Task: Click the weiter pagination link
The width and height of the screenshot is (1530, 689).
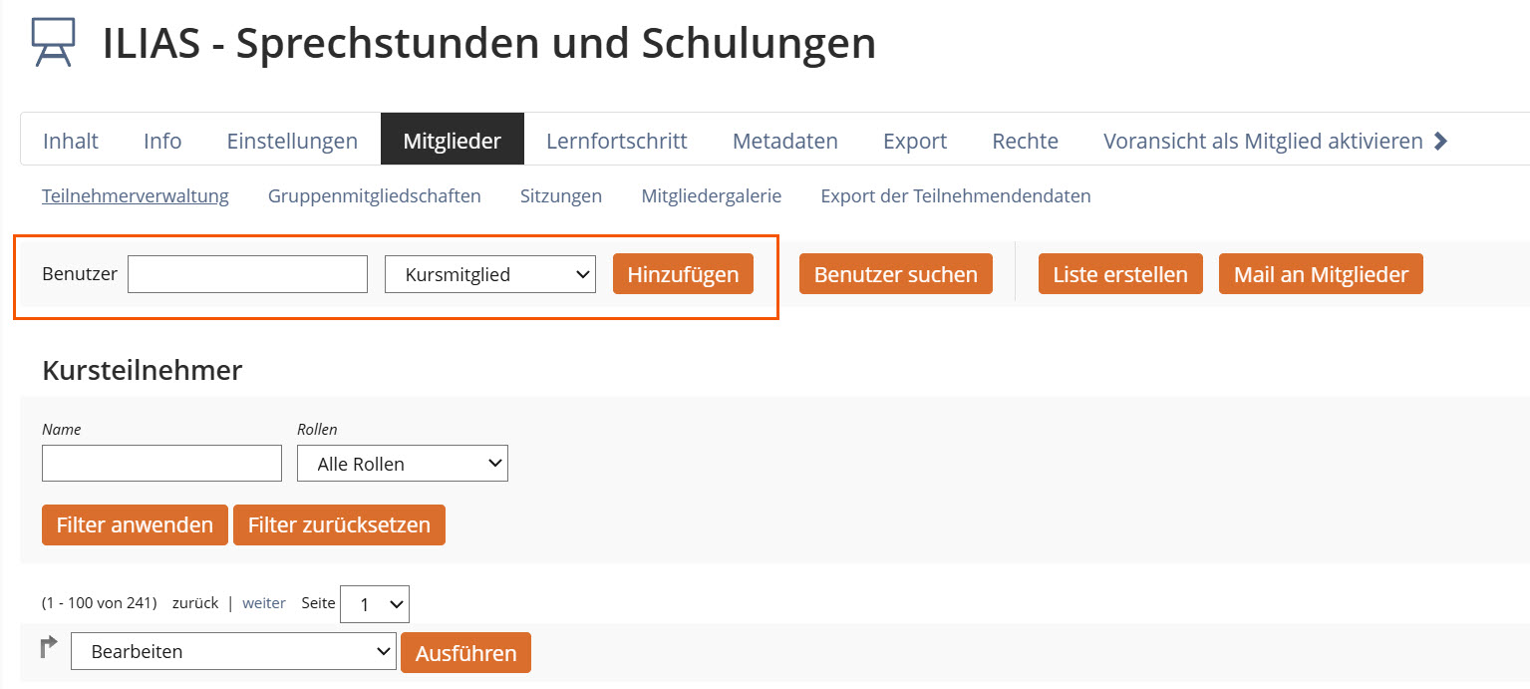Action: click(263, 602)
